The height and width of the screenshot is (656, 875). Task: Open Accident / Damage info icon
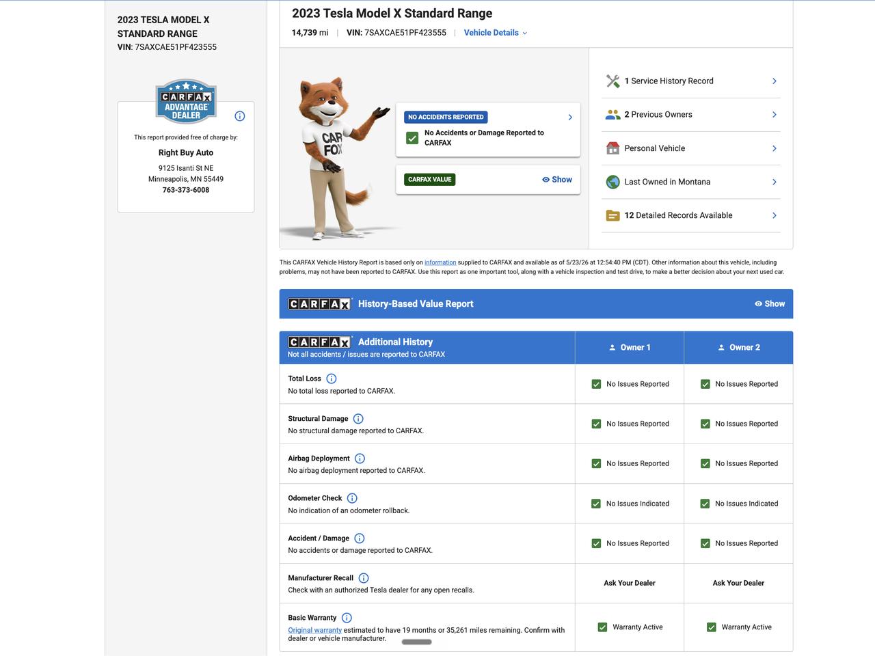click(360, 538)
